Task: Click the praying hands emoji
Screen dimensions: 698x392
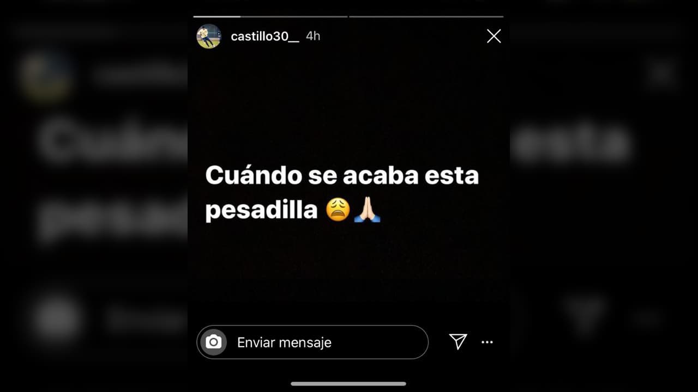Action: 367,209
